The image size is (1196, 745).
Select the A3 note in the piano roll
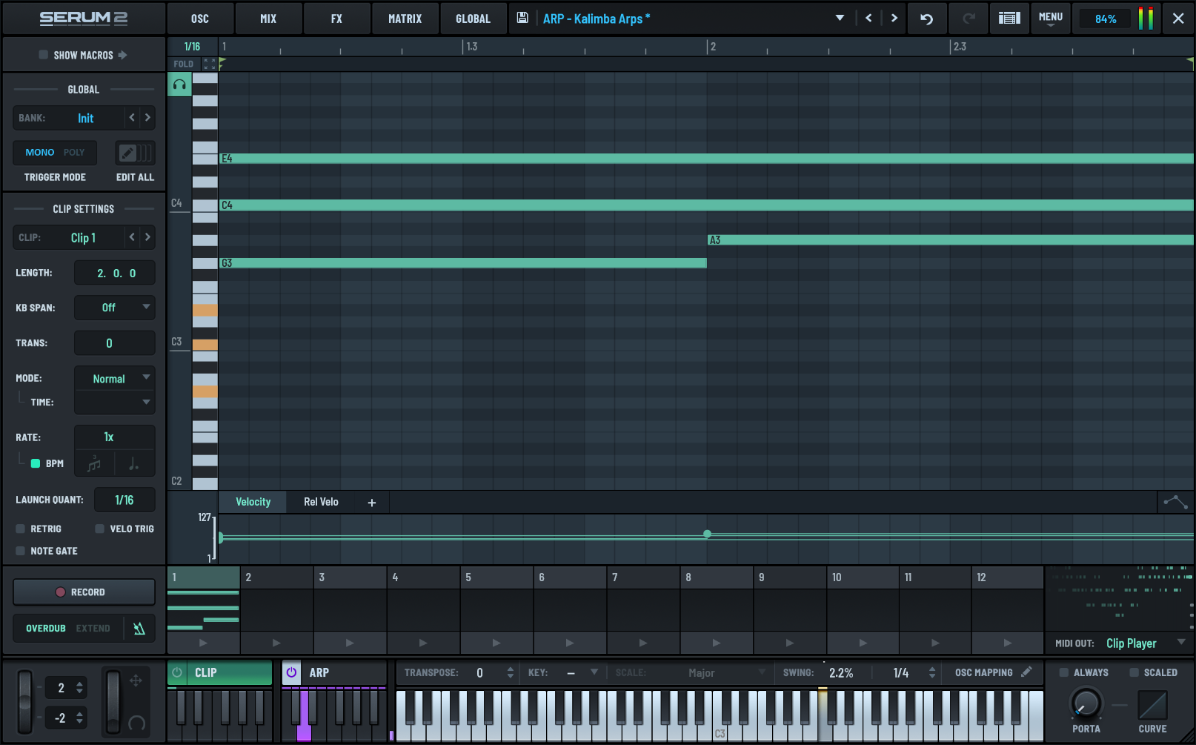[x=950, y=240]
